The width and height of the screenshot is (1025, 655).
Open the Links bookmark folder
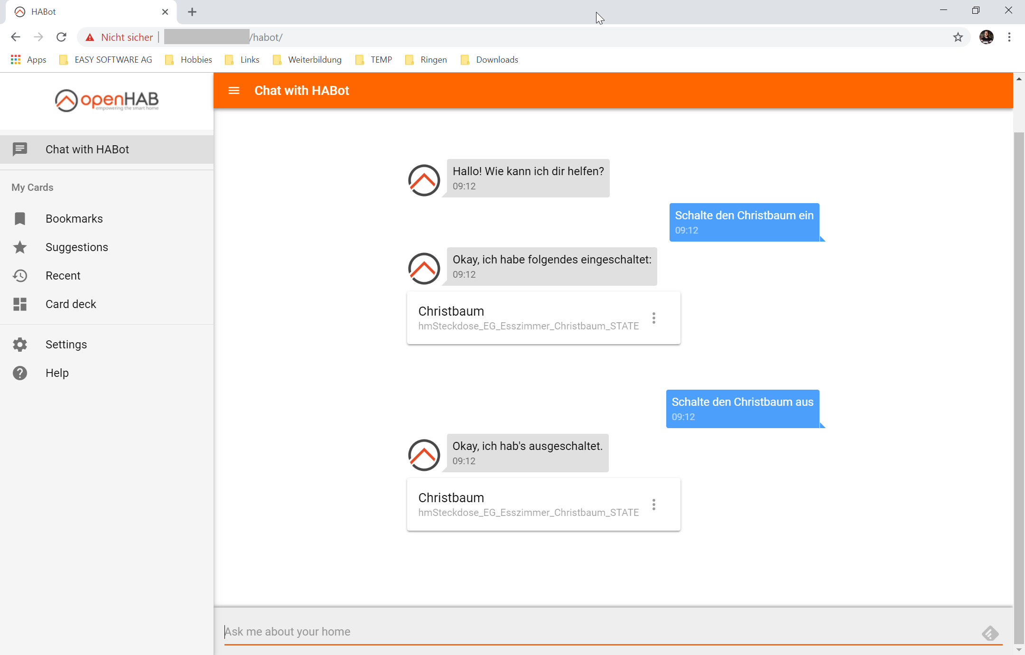[242, 60]
